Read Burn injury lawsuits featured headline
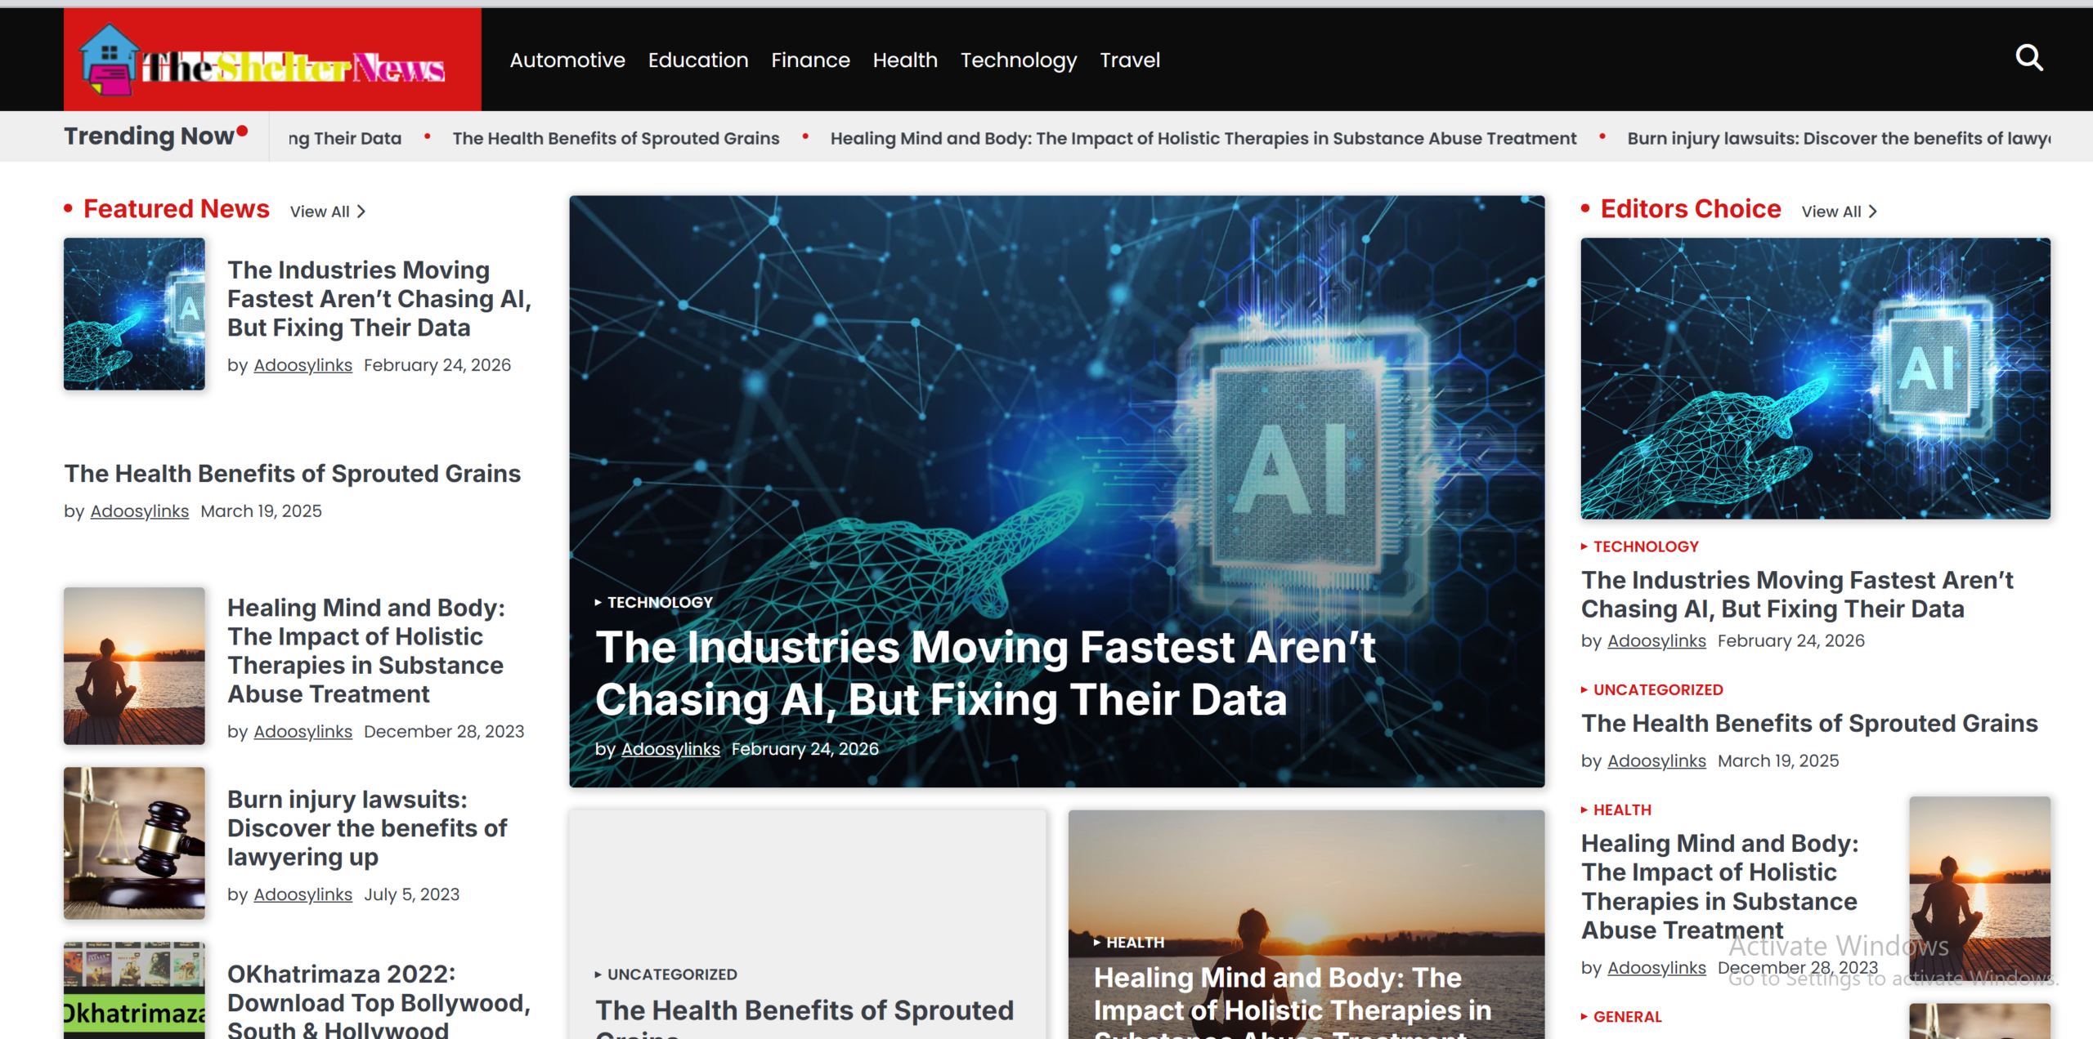This screenshot has height=1039, width=2093. pos(367,828)
